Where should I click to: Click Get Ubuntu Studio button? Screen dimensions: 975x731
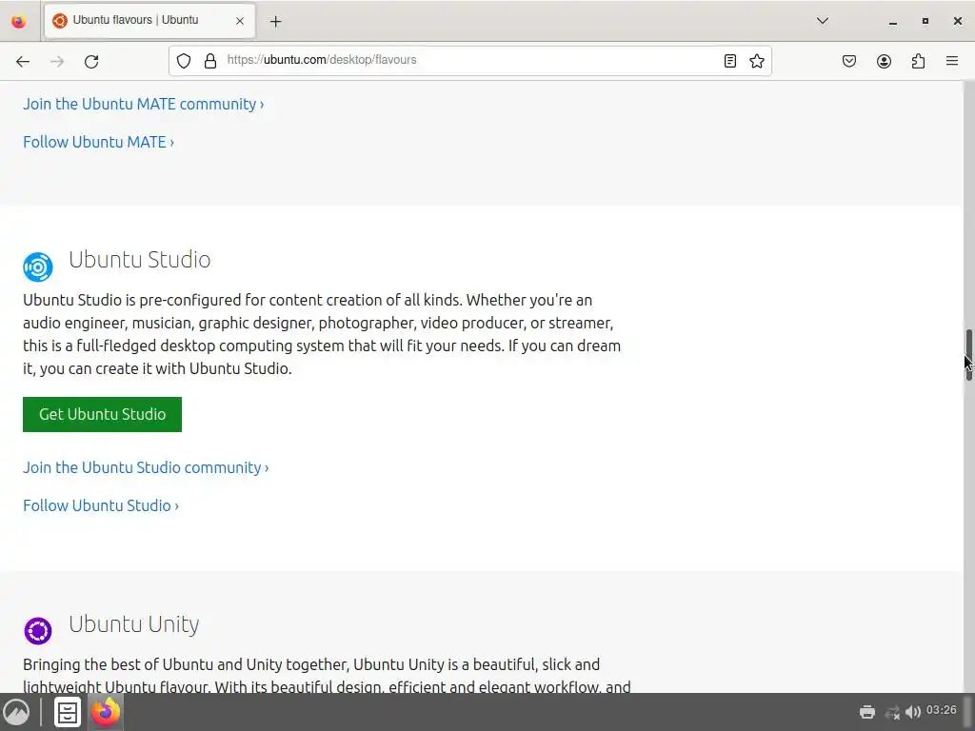click(x=103, y=414)
